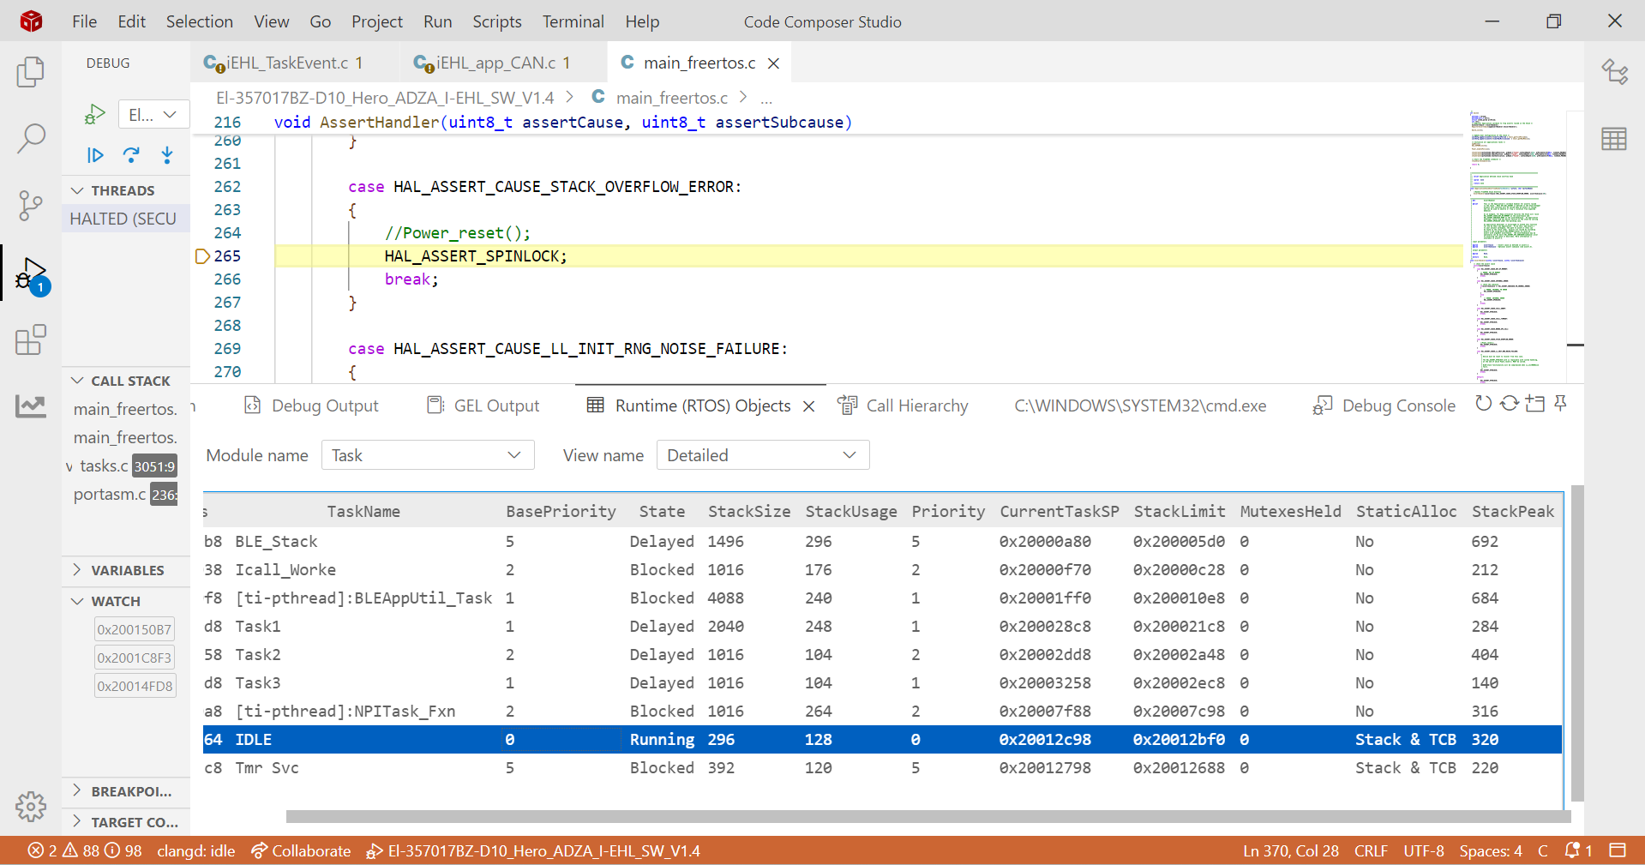Open the Run menu
The height and width of the screenshot is (865, 1645).
pyautogui.click(x=437, y=21)
